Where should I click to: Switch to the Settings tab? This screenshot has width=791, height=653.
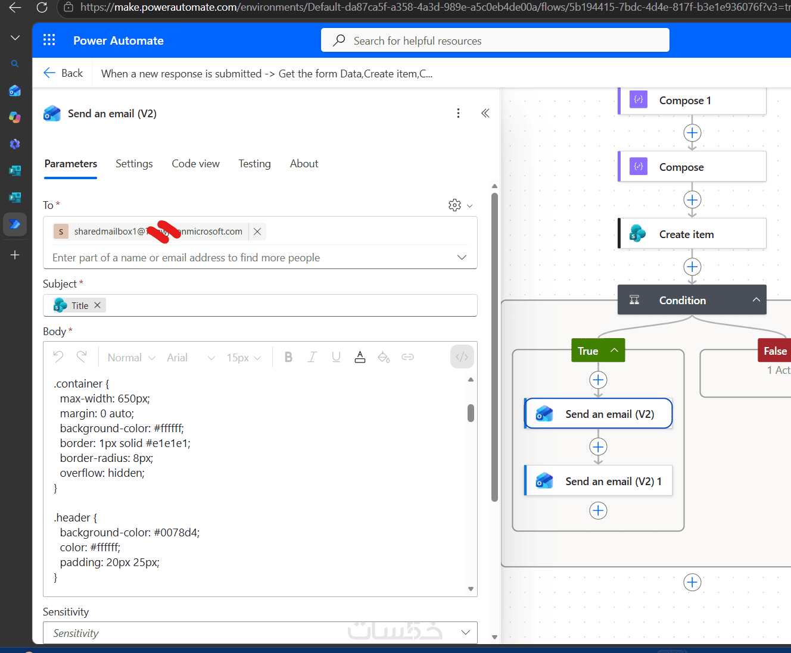point(134,164)
